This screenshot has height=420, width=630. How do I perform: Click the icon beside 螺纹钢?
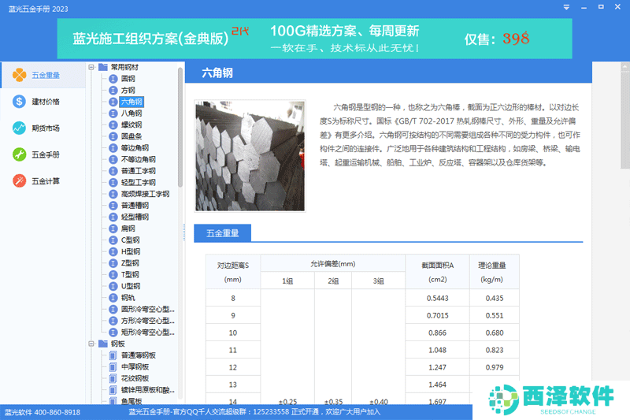click(x=113, y=125)
